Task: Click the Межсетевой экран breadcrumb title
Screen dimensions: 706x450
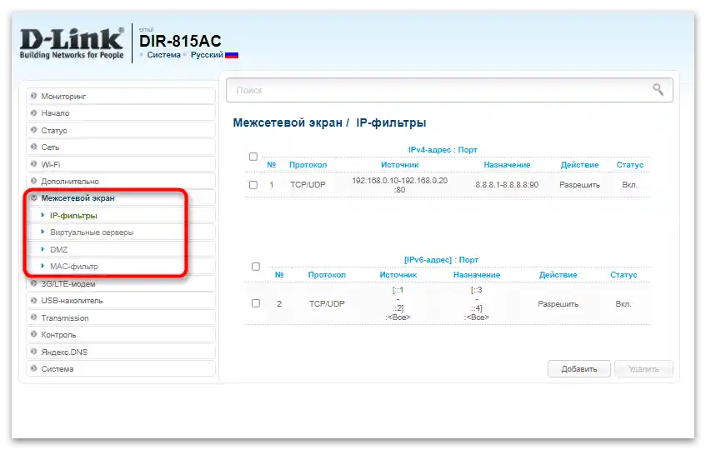Action: coord(288,122)
